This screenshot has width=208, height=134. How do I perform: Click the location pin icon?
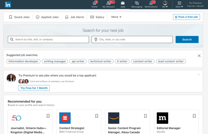96,39
